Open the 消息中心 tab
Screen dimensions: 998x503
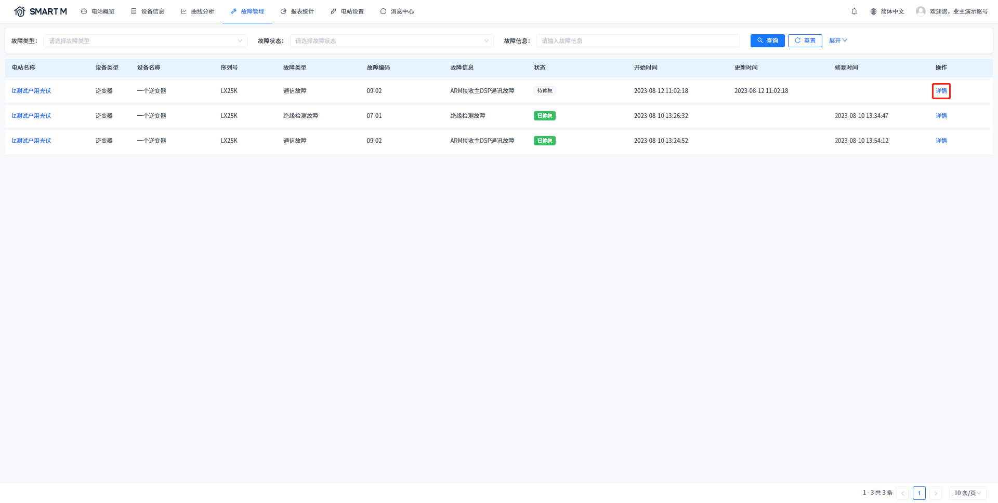click(397, 11)
